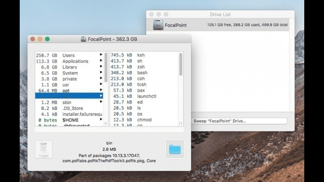
Task: Select the System folder row
Action: [69, 73]
